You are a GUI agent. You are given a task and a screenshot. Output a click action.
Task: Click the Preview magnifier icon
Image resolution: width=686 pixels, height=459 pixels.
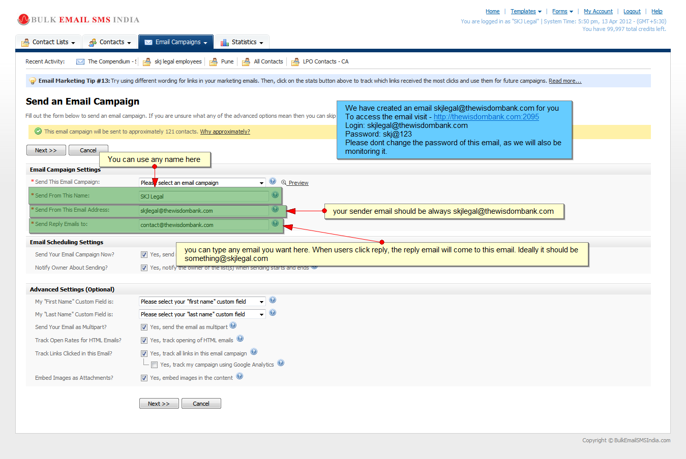coord(284,183)
